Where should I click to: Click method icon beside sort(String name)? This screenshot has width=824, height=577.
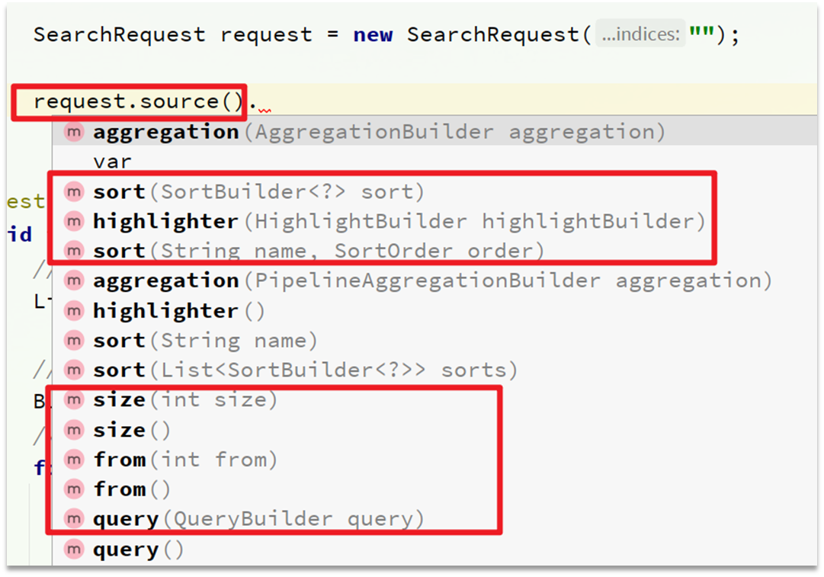pos(74,341)
